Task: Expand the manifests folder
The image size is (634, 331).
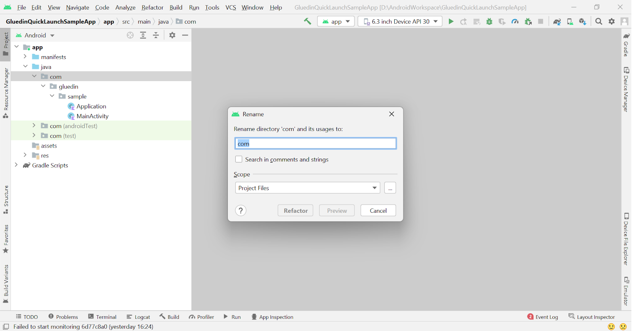Action: coord(25,57)
